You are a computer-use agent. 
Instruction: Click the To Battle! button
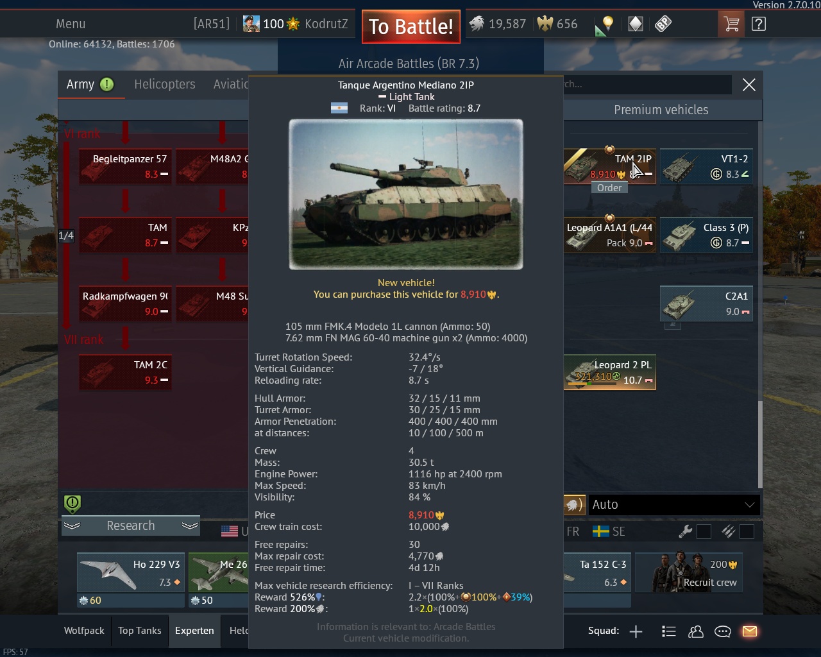(411, 26)
